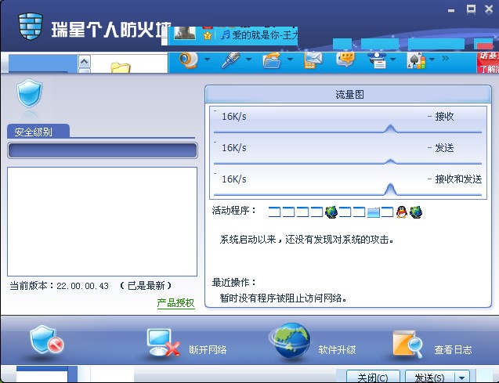Click the 当前版本：22.00.00.43 version text
This screenshot has width=499, height=383.
click(60, 286)
